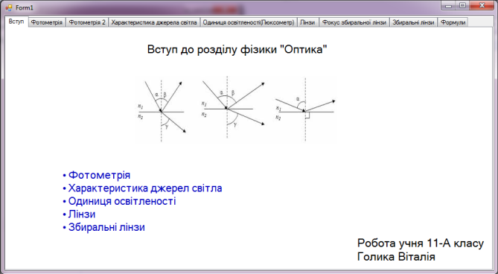
Task: Click the Збиральні лінзи blue list link
Action: click(106, 227)
